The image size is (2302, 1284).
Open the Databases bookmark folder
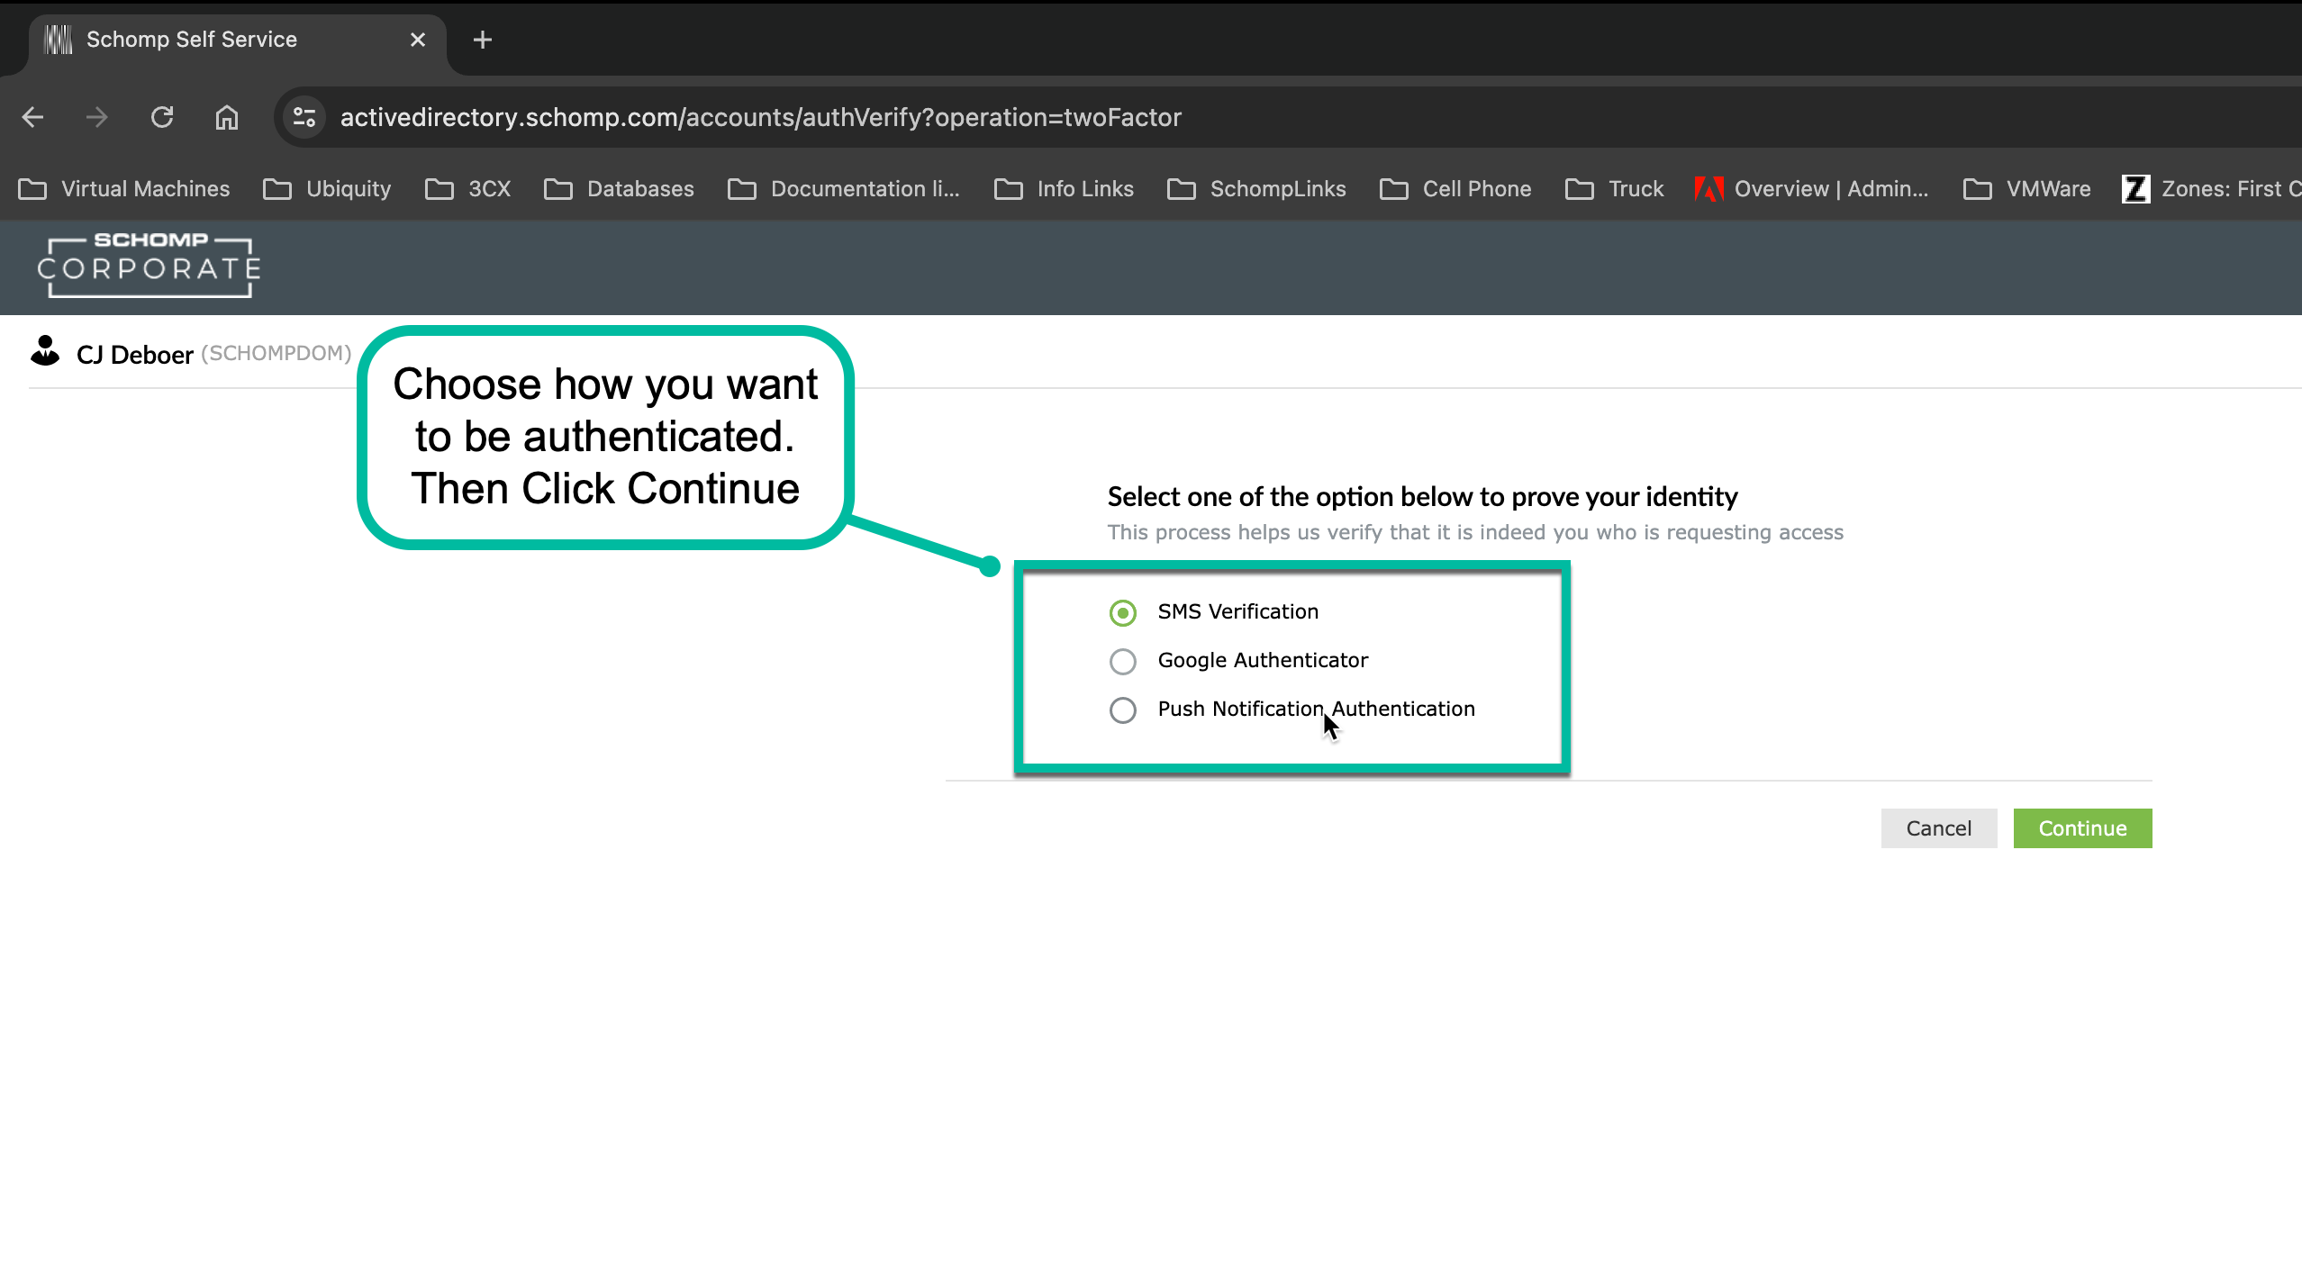click(620, 189)
